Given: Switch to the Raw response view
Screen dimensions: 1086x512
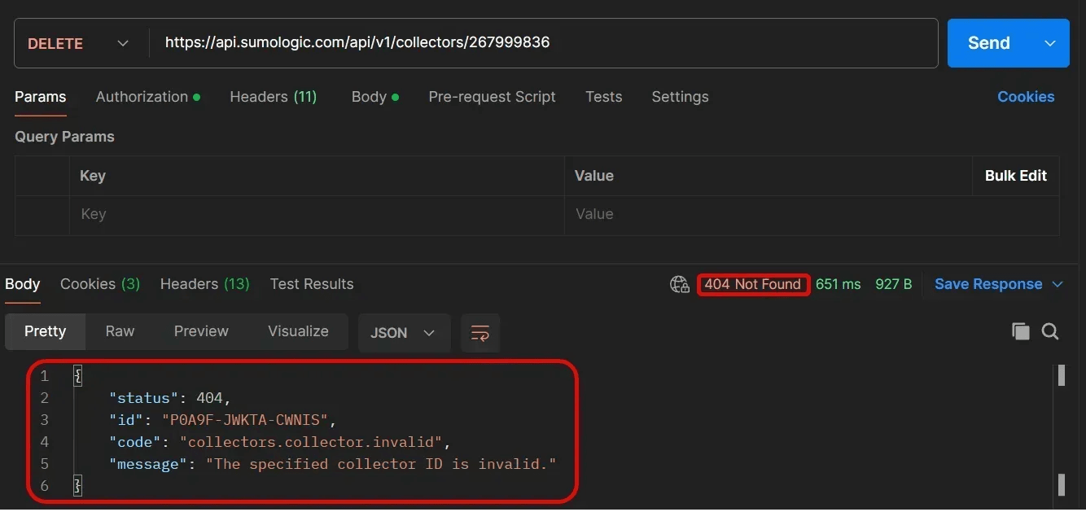Looking at the screenshot, I should [120, 331].
